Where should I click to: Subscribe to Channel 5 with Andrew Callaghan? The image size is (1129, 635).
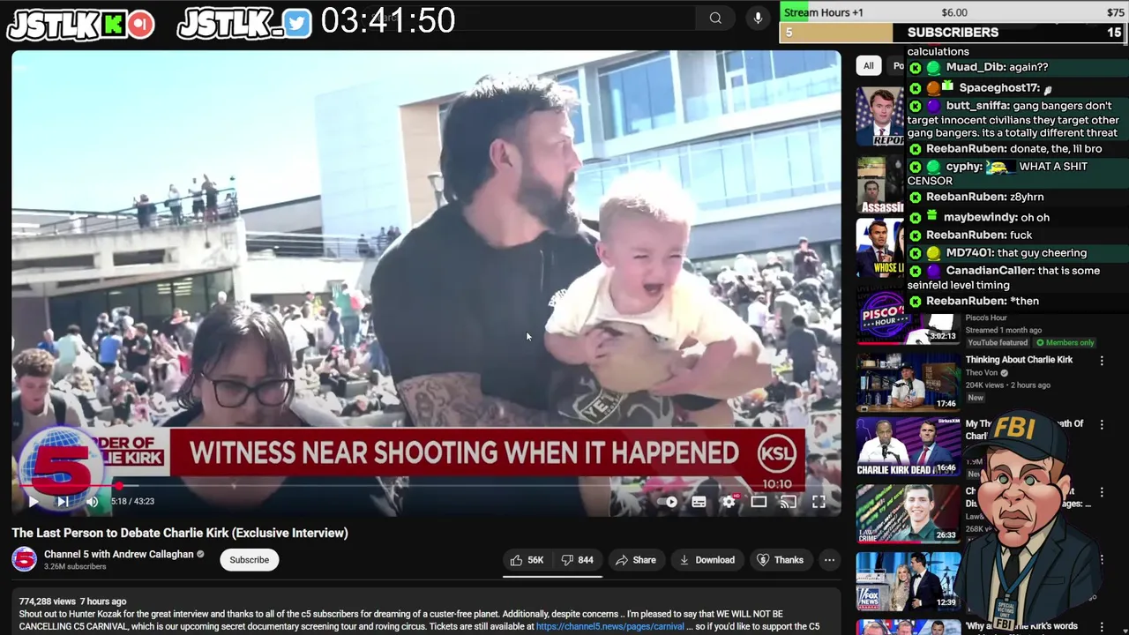click(250, 560)
